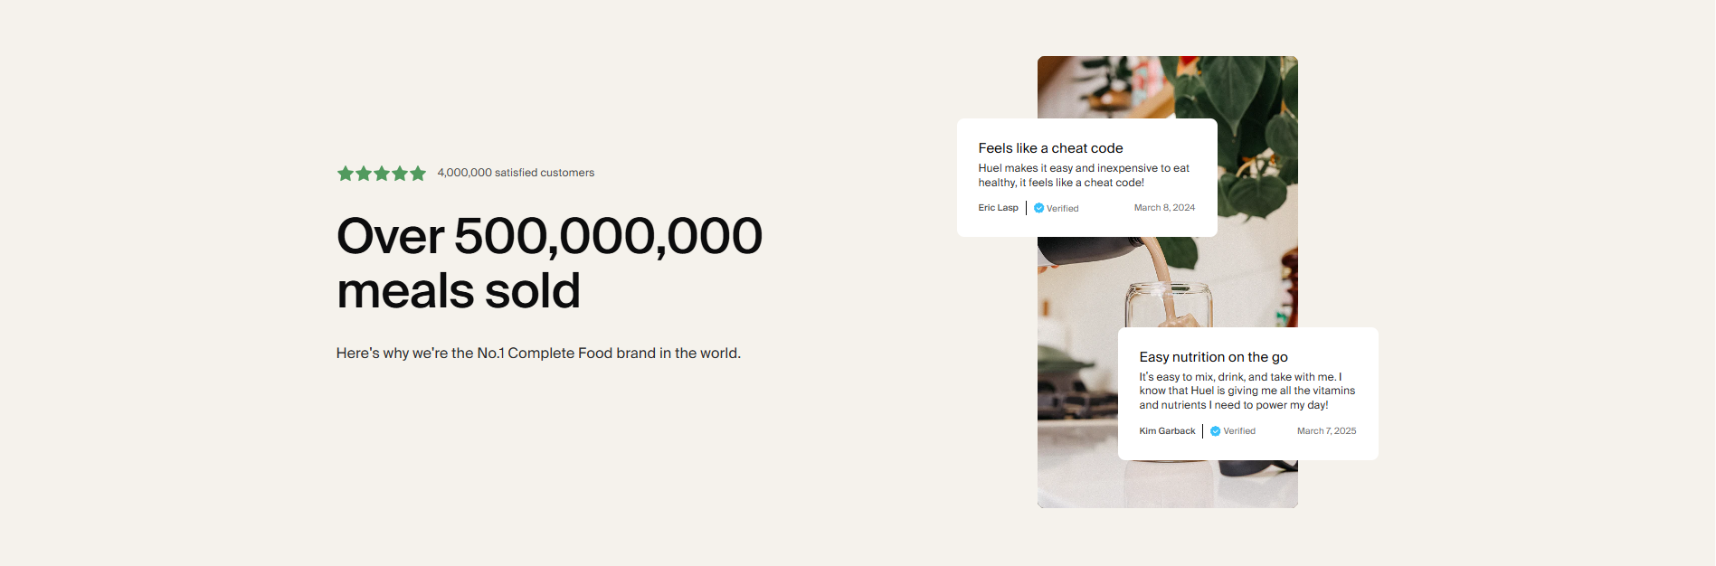Click reviewer name Kim Garback
The height and width of the screenshot is (566, 1716).
(x=1167, y=431)
